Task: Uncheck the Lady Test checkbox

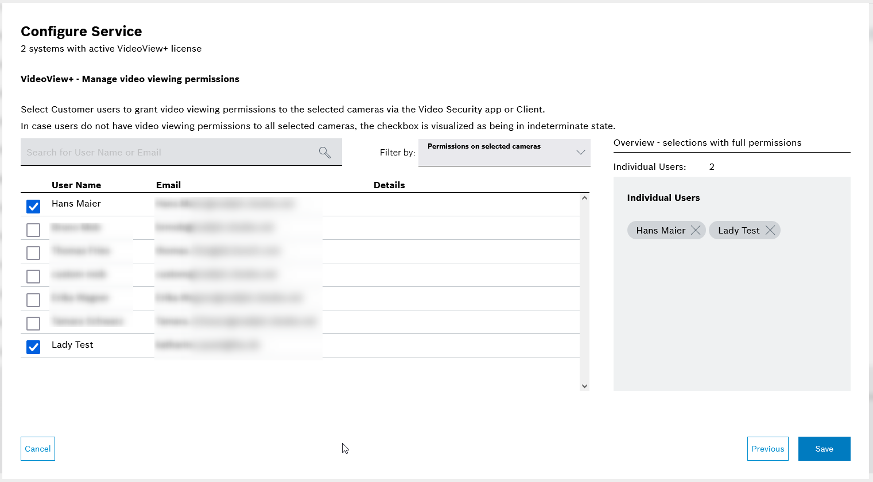Action: coord(33,347)
